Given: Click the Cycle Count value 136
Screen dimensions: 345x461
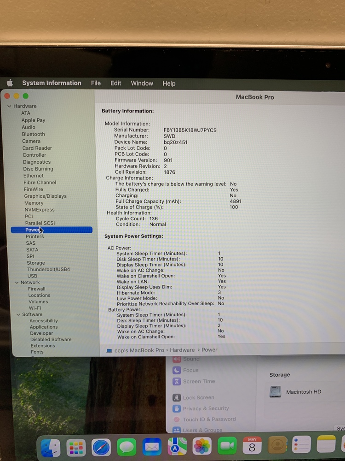Looking at the screenshot, I should click(x=154, y=219).
